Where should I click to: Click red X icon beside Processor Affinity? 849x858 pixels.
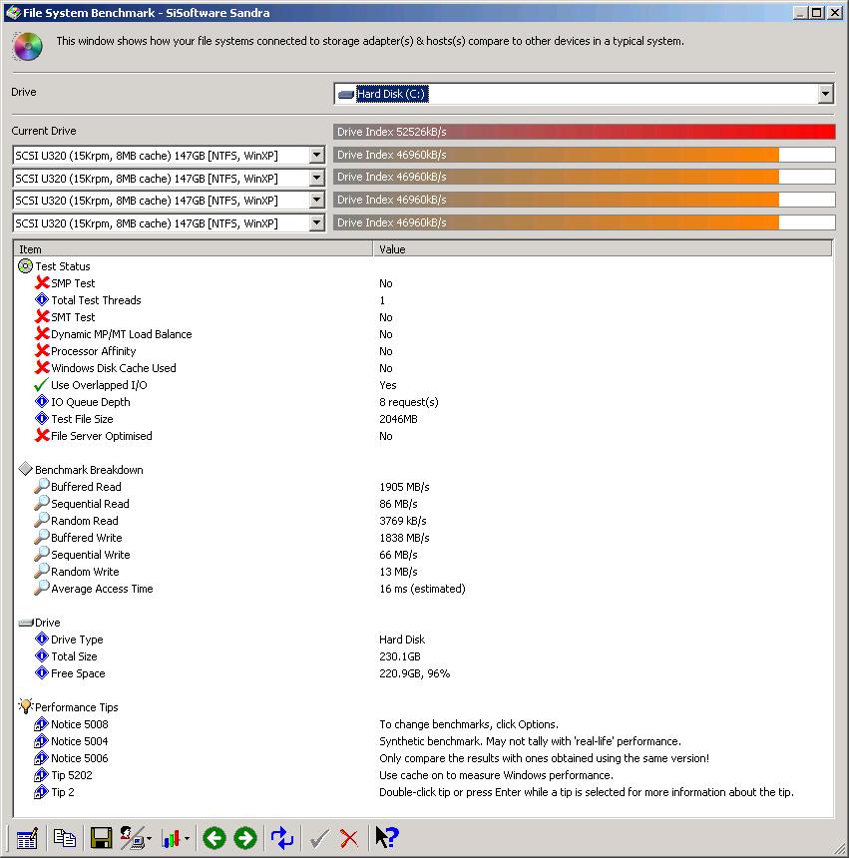coord(42,351)
